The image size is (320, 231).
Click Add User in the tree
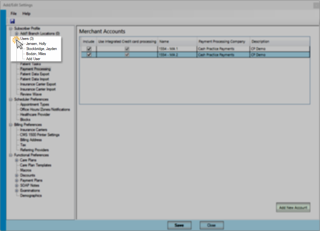click(33, 59)
